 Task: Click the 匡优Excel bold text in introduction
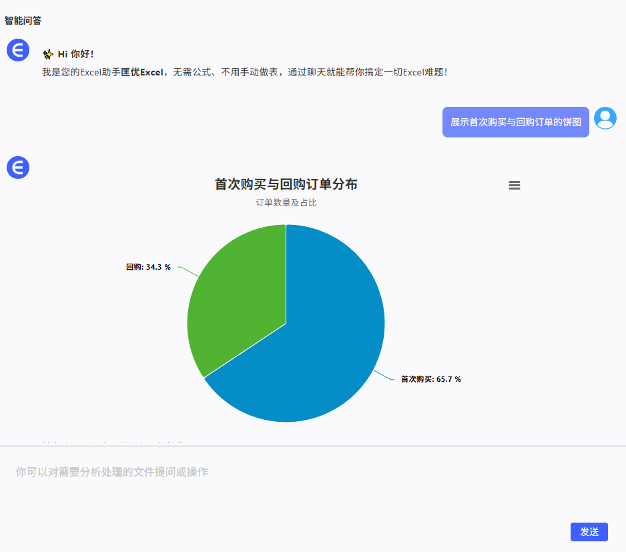coord(142,72)
